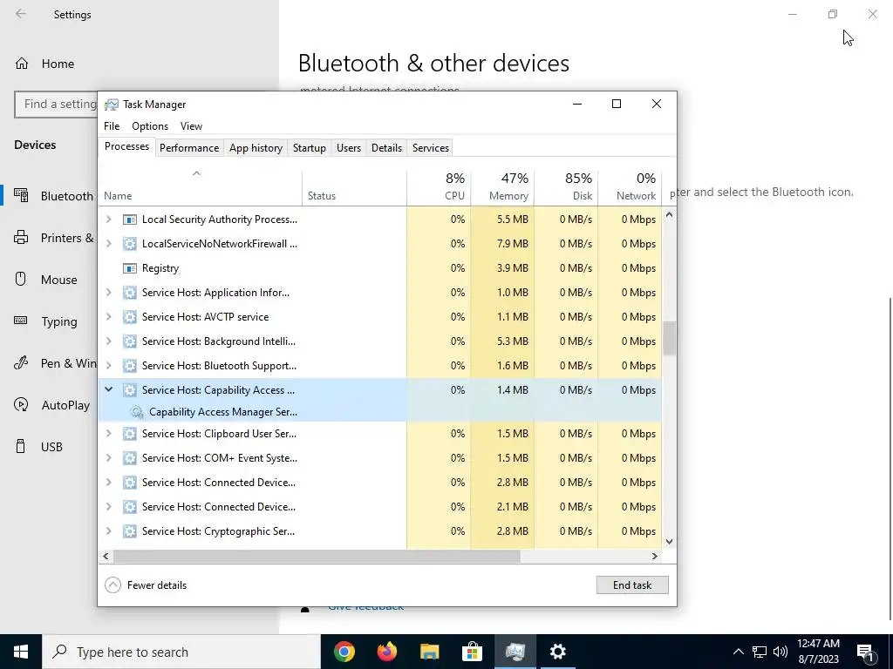Click icon for Service Host: Bluetooth Support
Screen dimensions: 893x669
coord(130,367)
